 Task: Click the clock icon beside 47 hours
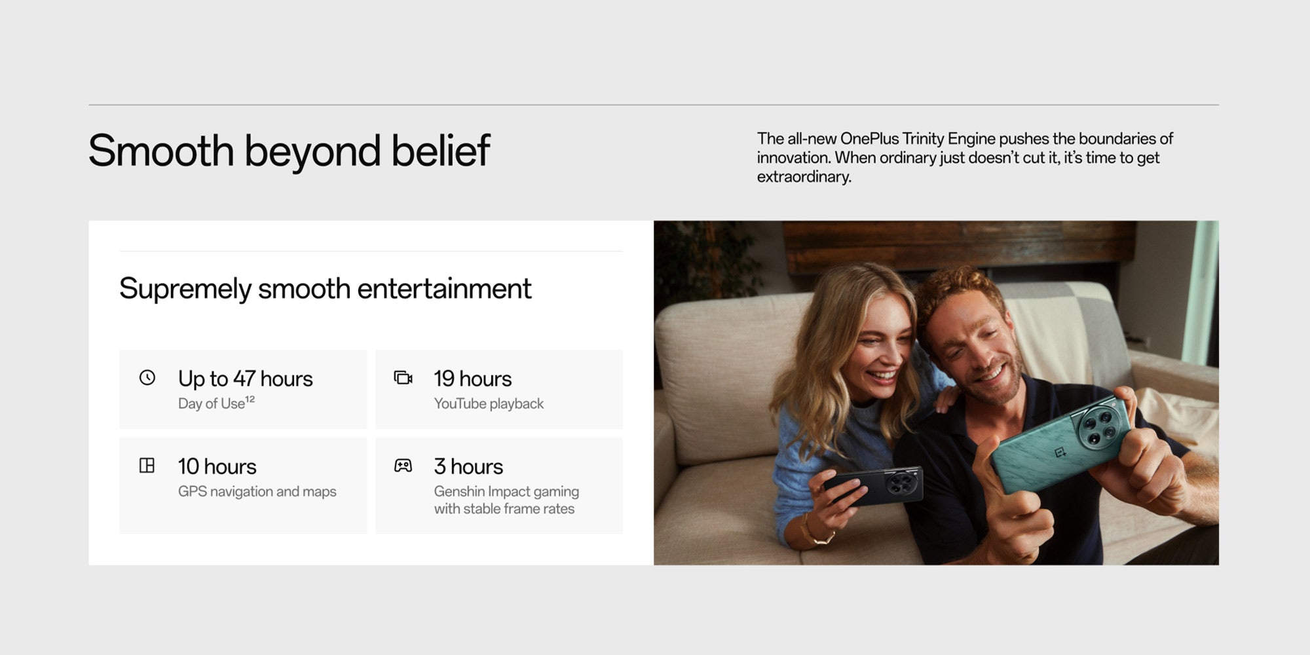147,377
